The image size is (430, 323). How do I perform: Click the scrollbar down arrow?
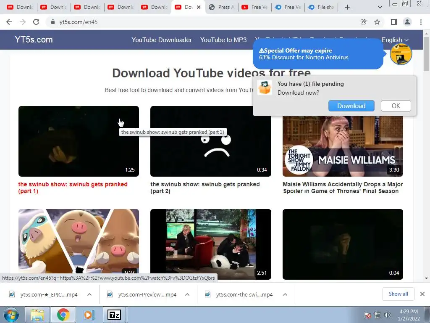pyautogui.click(x=426, y=278)
